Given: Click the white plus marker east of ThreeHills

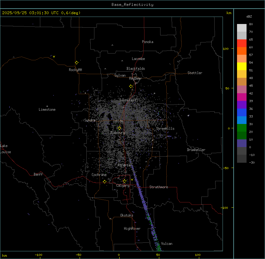Looking at the screenshot, I should tap(188, 115).
